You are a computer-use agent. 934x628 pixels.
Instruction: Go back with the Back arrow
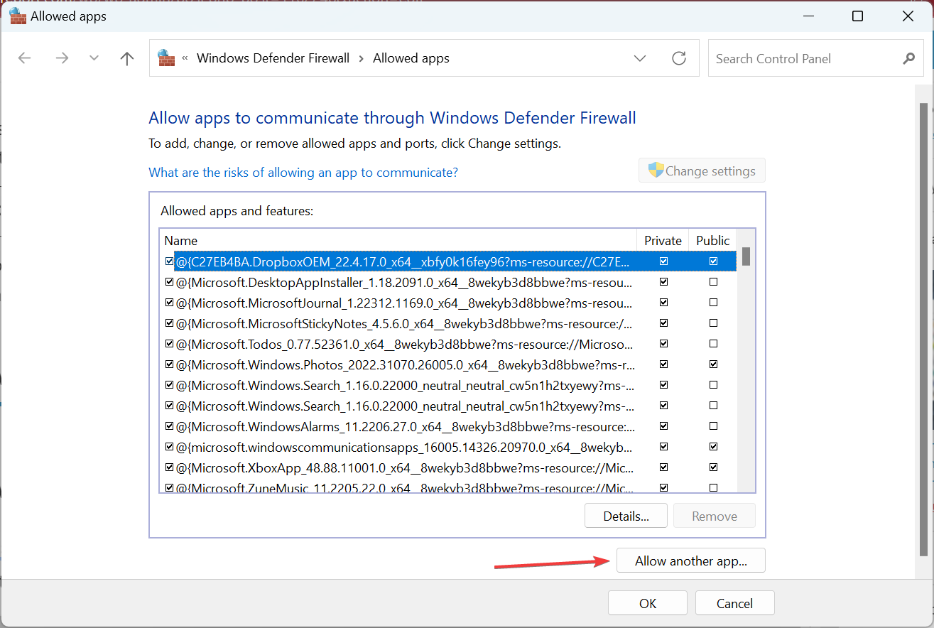(25, 58)
